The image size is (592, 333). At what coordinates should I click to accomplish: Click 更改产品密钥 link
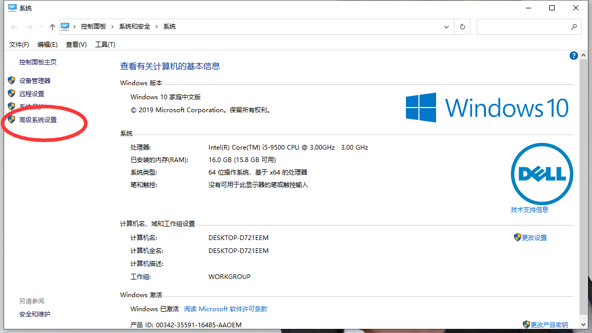point(549,325)
